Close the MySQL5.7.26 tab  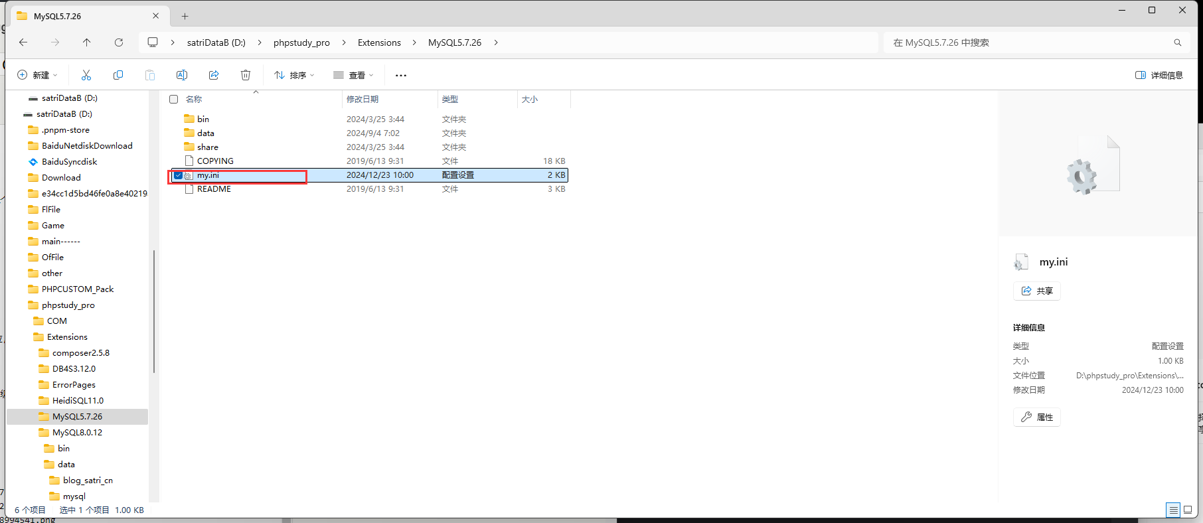[x=156, y=16]
